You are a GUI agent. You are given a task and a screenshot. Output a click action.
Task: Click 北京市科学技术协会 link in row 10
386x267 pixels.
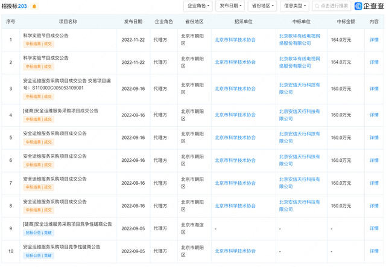235,251
